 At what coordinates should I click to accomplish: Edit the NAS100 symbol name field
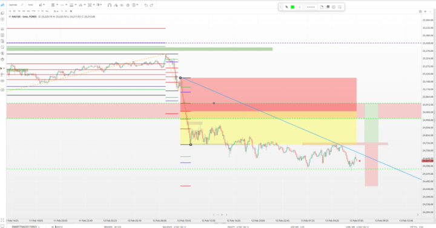13,5
